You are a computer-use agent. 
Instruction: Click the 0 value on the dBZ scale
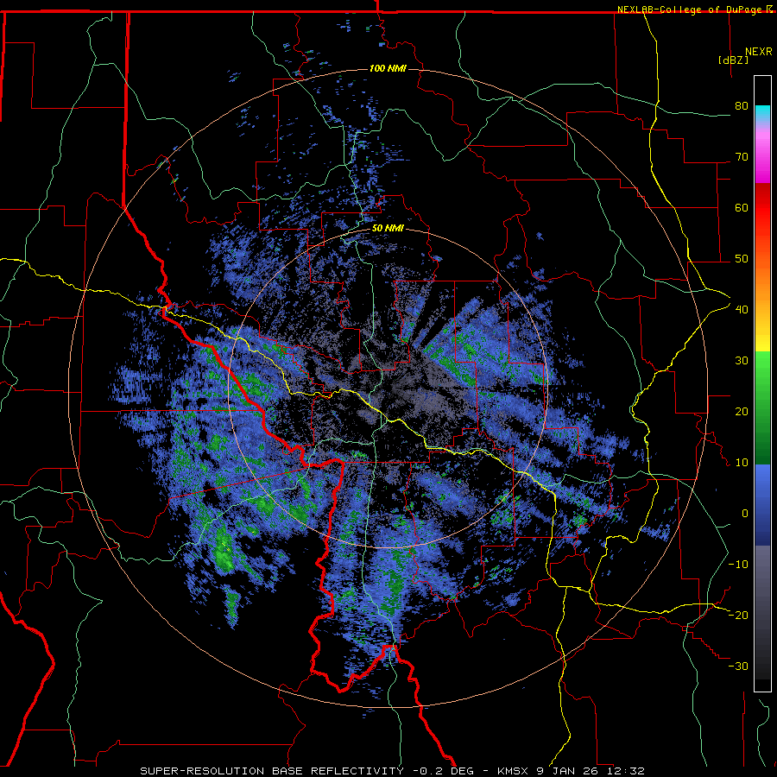(x=745, y=514)
